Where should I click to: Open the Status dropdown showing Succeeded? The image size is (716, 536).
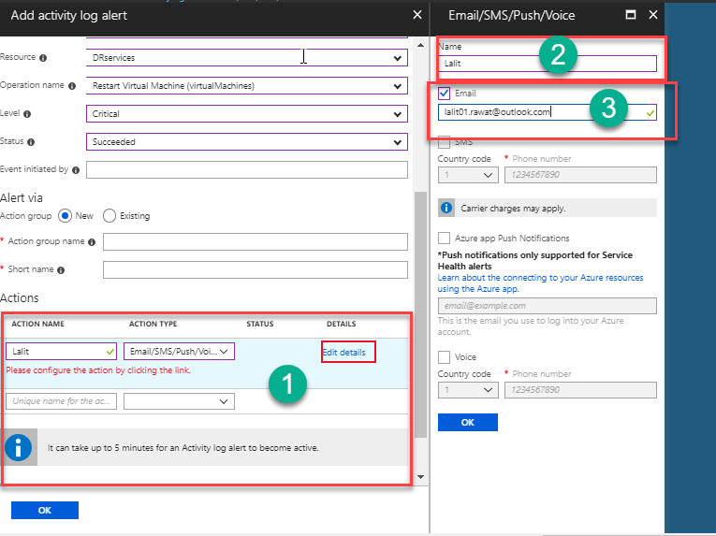247,142
